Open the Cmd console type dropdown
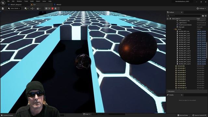 pyautogui.click(x=87, y=114)
